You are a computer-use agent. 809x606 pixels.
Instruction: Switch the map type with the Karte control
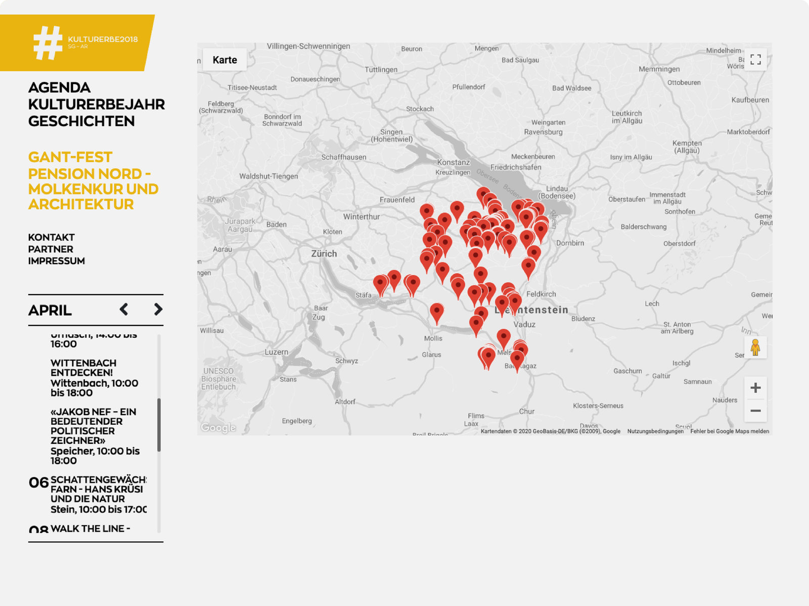pyautogui.click(x=225, y=60)
